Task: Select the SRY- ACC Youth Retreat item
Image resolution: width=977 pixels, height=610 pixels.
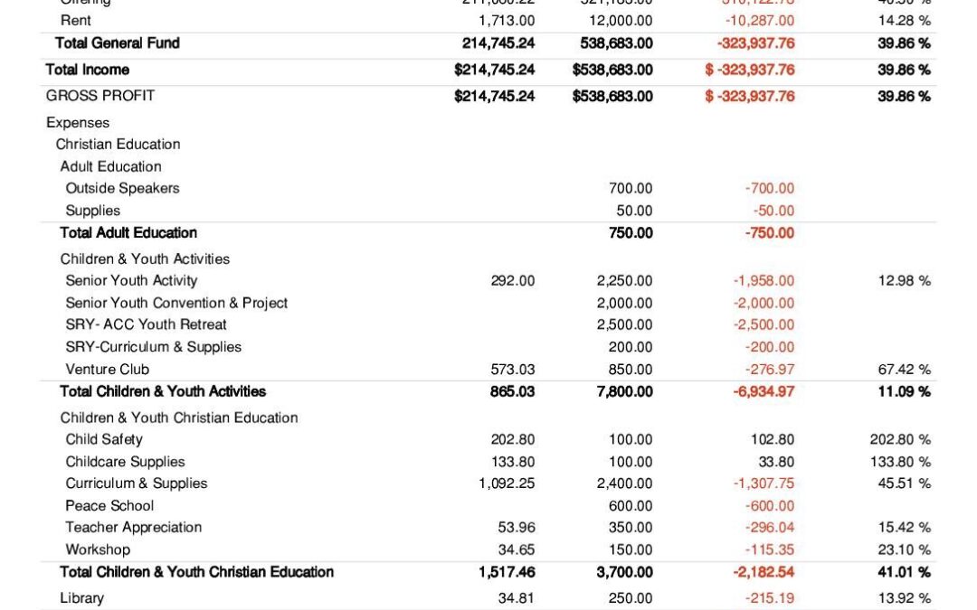Action: pyautogui.click(x=146, y=324)
